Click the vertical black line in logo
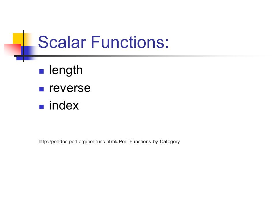The height and width of the screenshot is (207, 277). 23,46
